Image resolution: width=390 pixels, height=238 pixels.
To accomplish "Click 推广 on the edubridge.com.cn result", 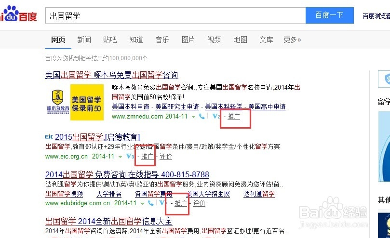I will pos(181,203).
